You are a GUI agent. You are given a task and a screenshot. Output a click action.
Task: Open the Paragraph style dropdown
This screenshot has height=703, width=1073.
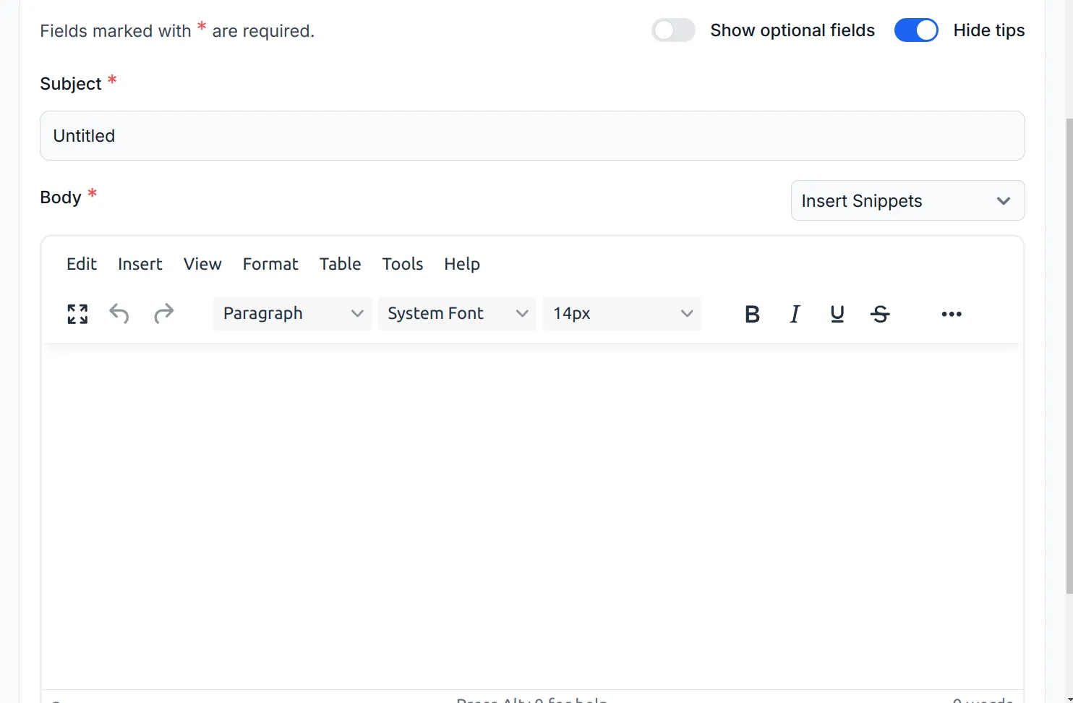coord(291,313)
